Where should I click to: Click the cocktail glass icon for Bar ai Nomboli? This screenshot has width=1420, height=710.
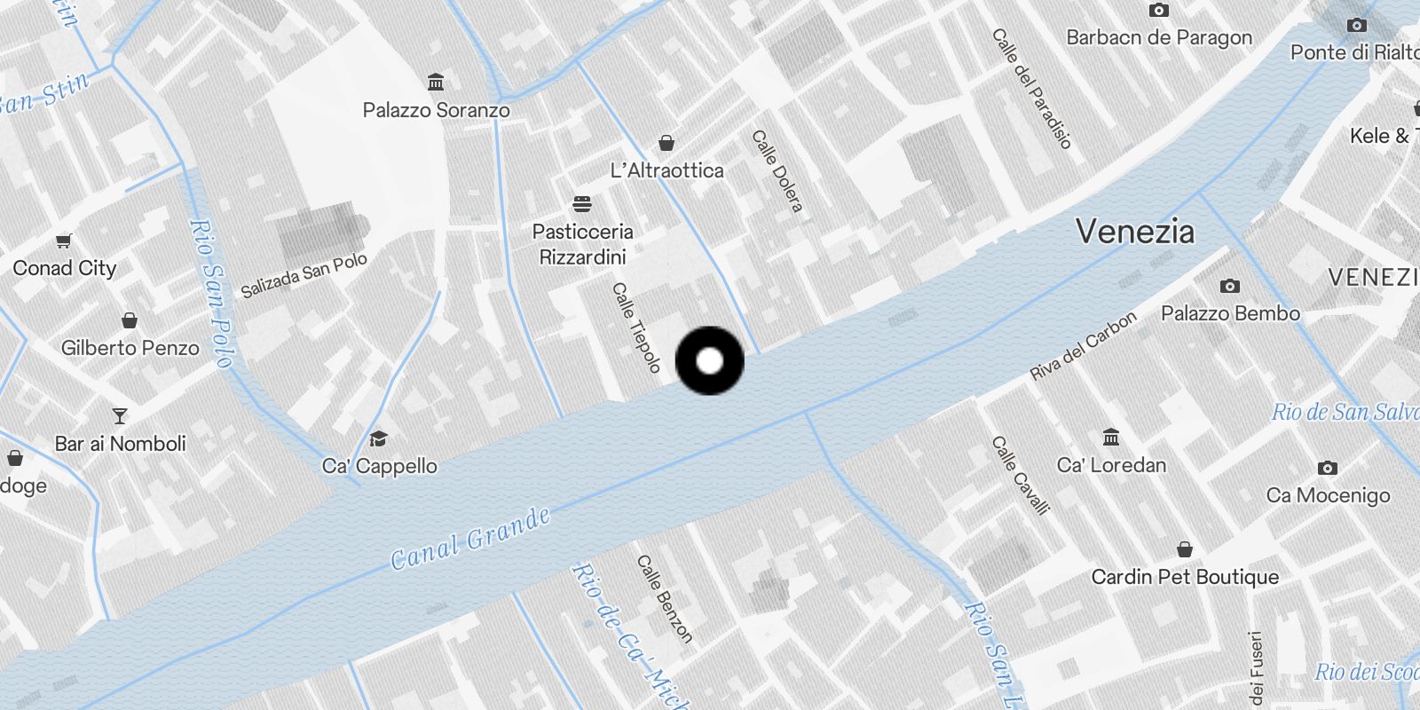tap(120, 415)
